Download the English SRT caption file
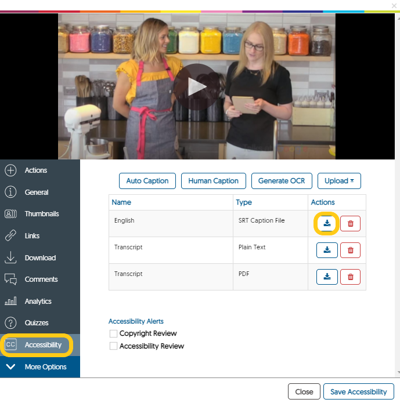This screenshot has height=403, width=400. [327, 224]
